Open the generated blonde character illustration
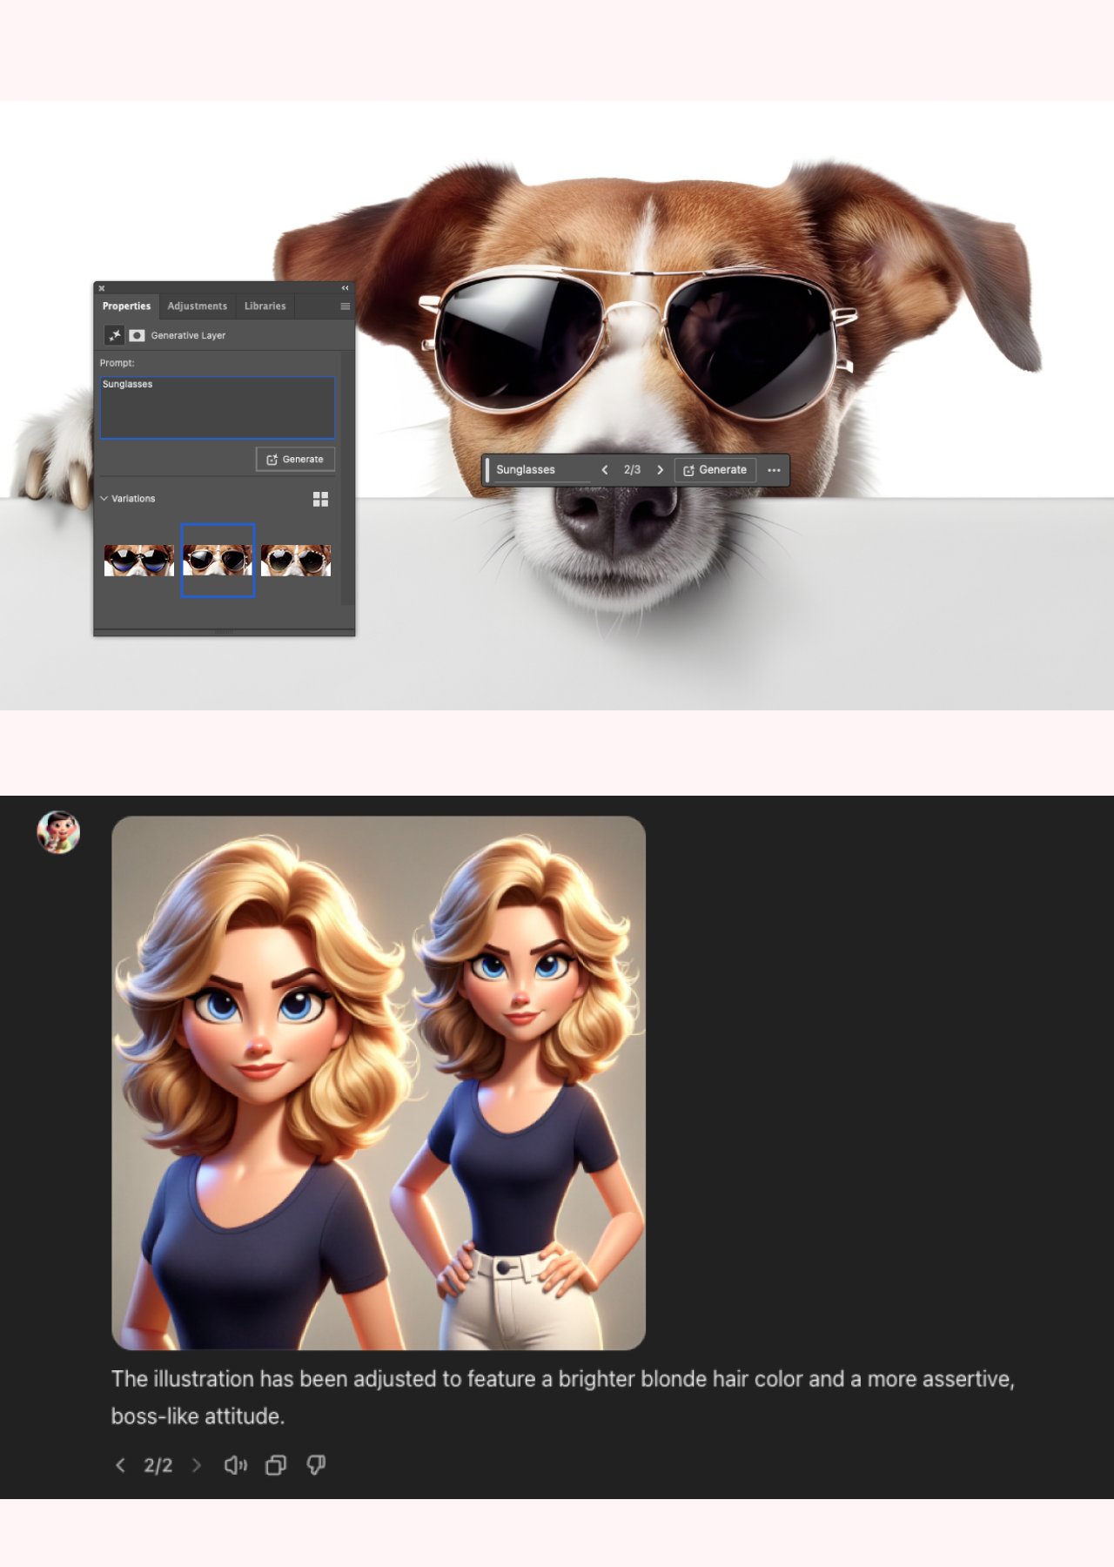Viewport: 1114px width, 1567px height. pos(379,1083)
